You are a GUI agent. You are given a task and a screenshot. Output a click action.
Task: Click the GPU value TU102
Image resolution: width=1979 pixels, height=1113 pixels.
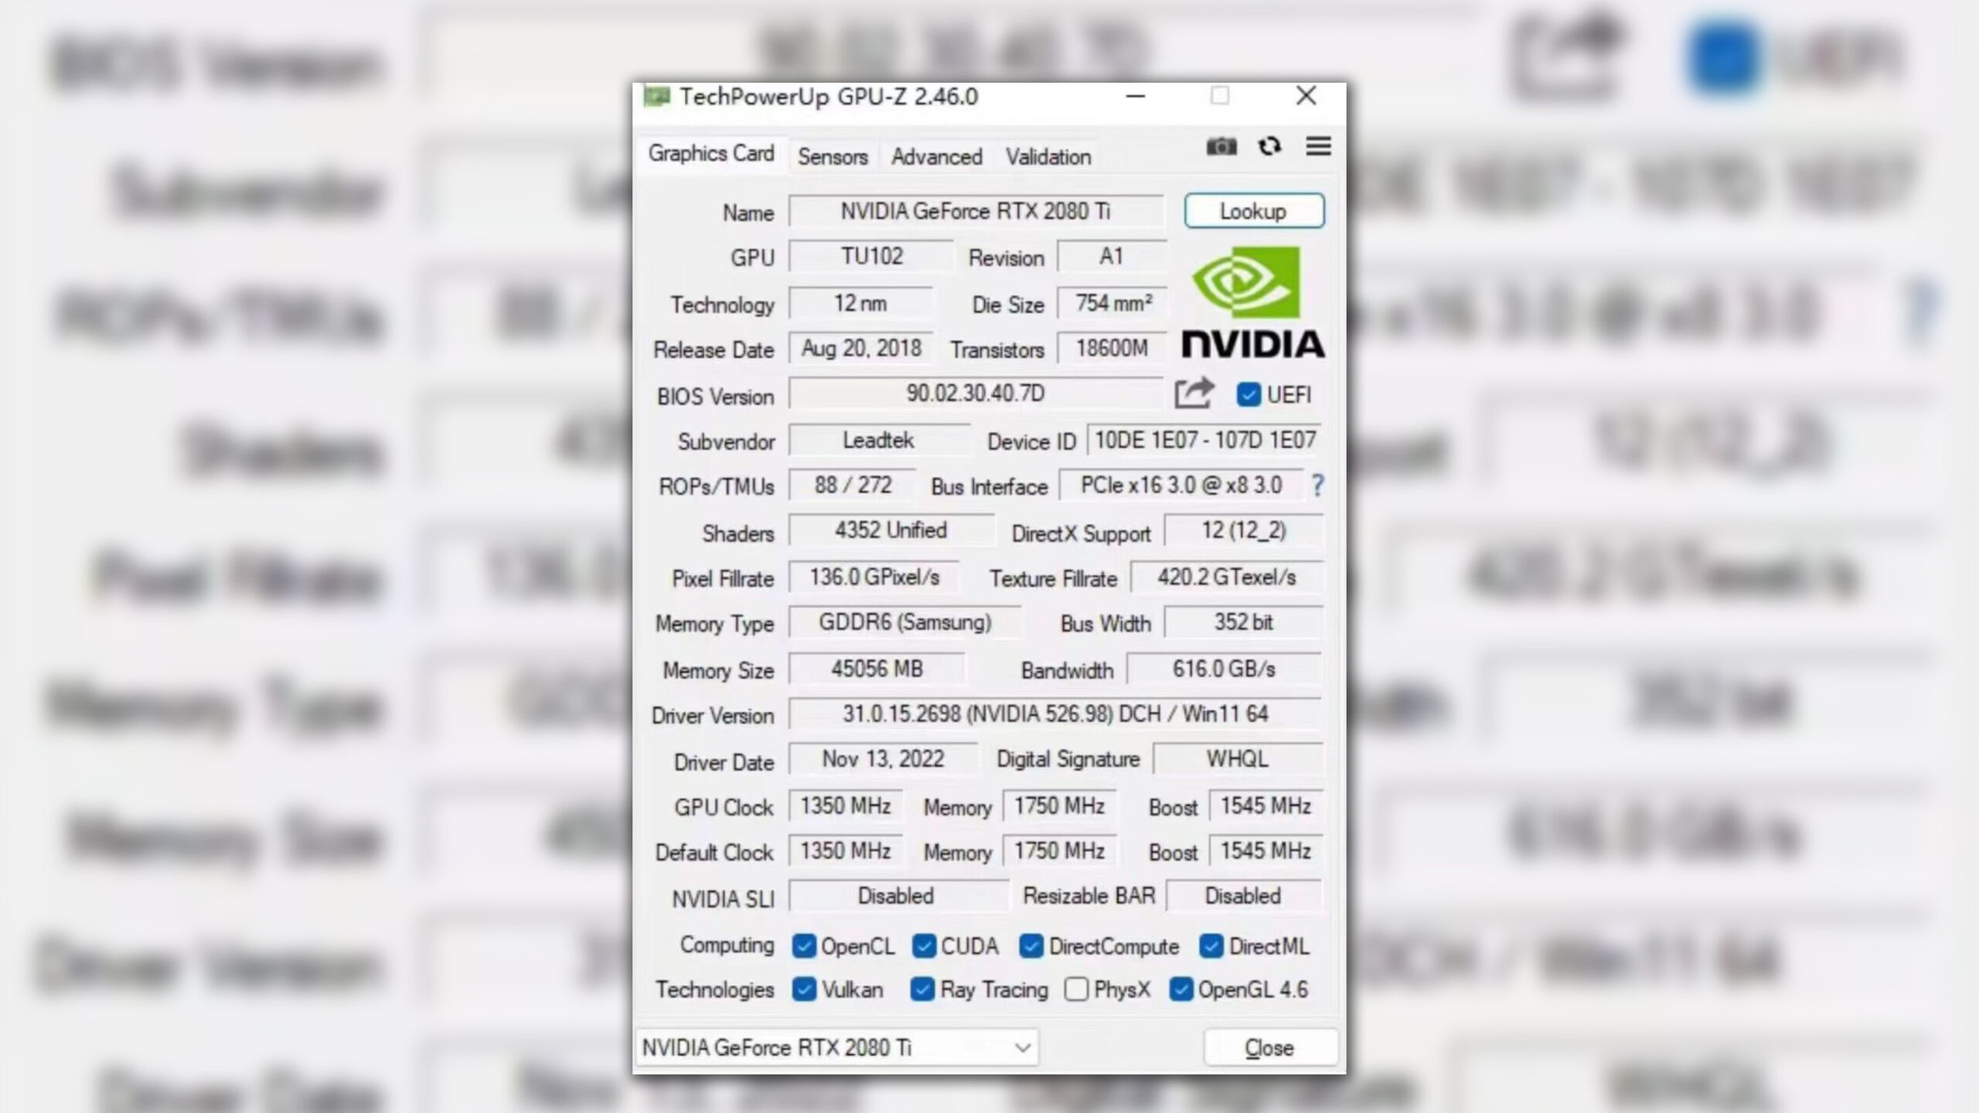pyautogui.click(x=871, y=257)
